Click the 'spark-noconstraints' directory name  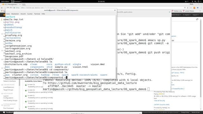click(84, 75)
